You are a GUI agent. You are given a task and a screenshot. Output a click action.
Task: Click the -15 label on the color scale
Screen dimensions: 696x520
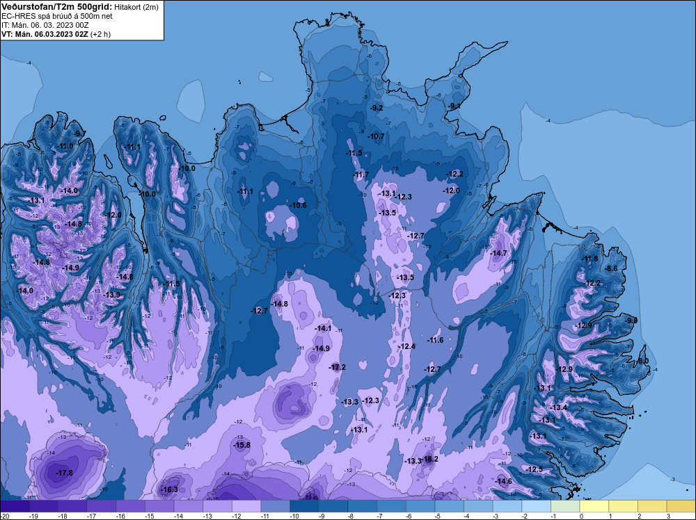coord(148,516)
